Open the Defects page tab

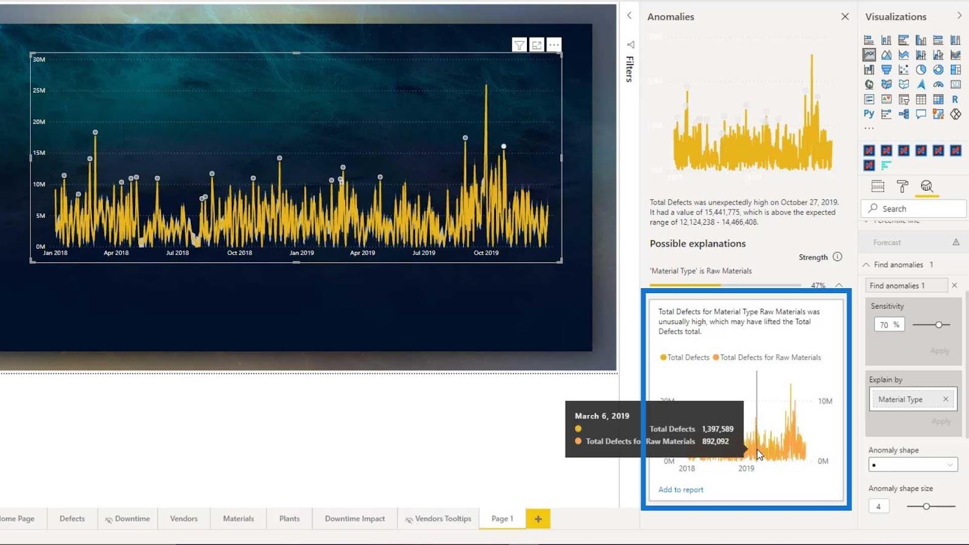click(72, 518)
